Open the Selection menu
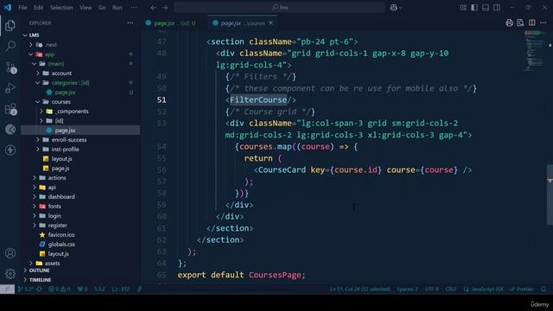The image size is (553, 311). pyautogui.click(x=61, y=8)
